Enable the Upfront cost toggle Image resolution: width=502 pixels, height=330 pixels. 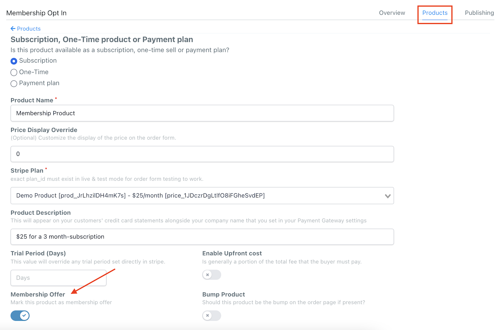coord(211,275)
